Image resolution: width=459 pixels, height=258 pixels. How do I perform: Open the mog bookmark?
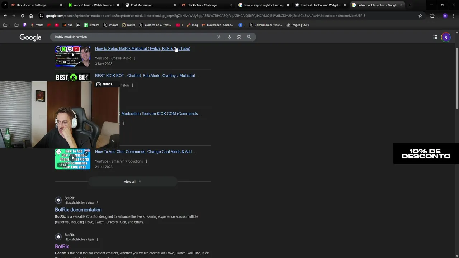(192, 25)
